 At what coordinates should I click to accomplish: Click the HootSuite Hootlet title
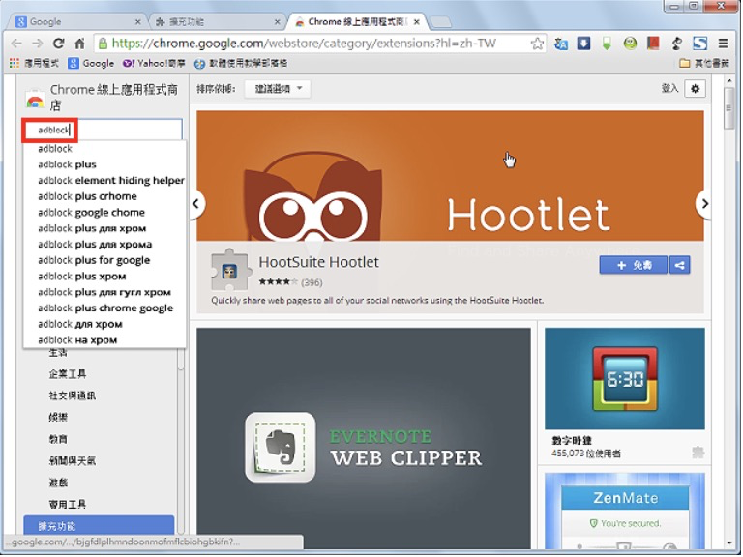318,262
